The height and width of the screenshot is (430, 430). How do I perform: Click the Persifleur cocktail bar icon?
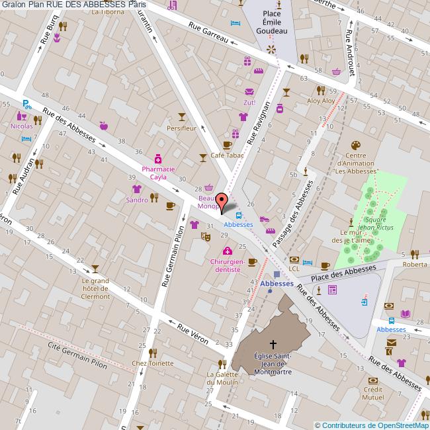pyautogui.click(x=182, y=117)
